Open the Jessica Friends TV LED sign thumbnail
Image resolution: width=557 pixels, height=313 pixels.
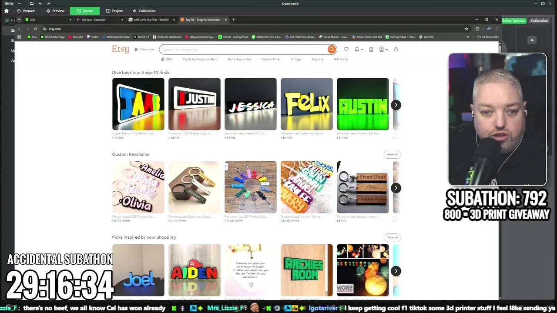251,104
